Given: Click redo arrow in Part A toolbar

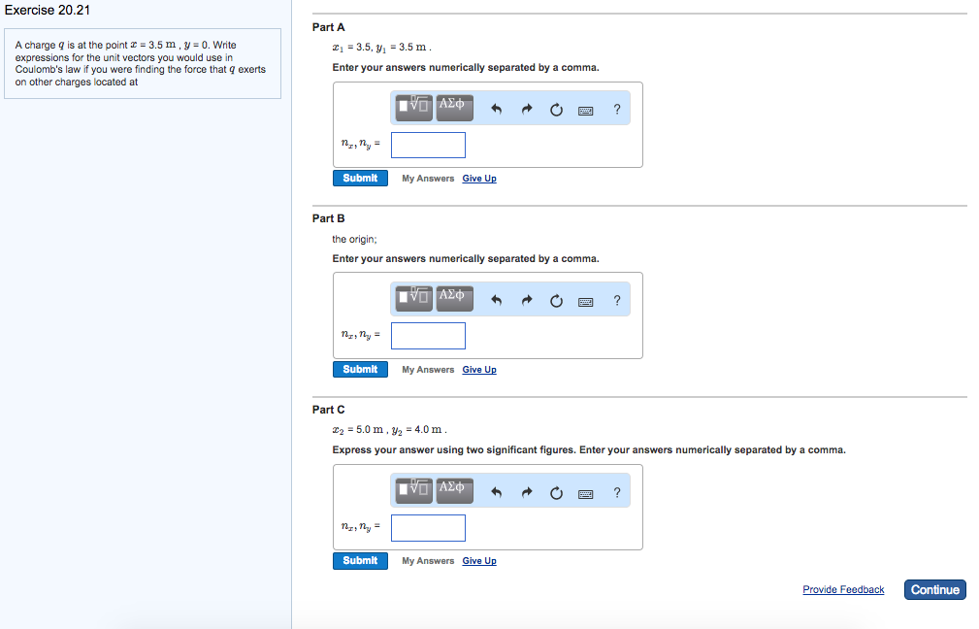Looking at the screenshot, I should [x=526, y=110].
